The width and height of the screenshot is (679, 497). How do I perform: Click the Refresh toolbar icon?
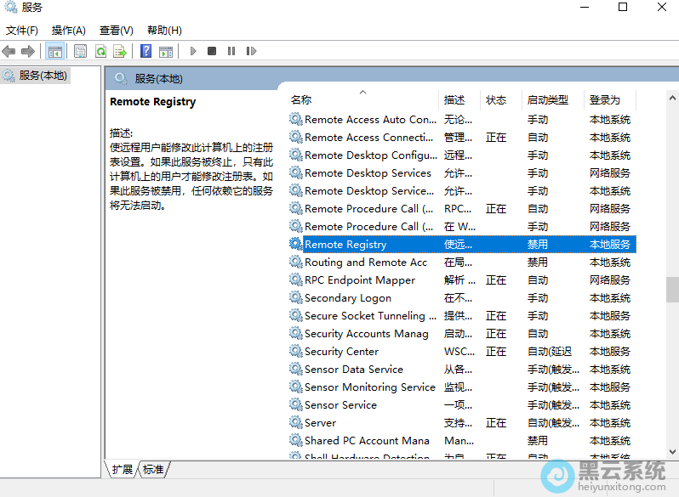100,51
